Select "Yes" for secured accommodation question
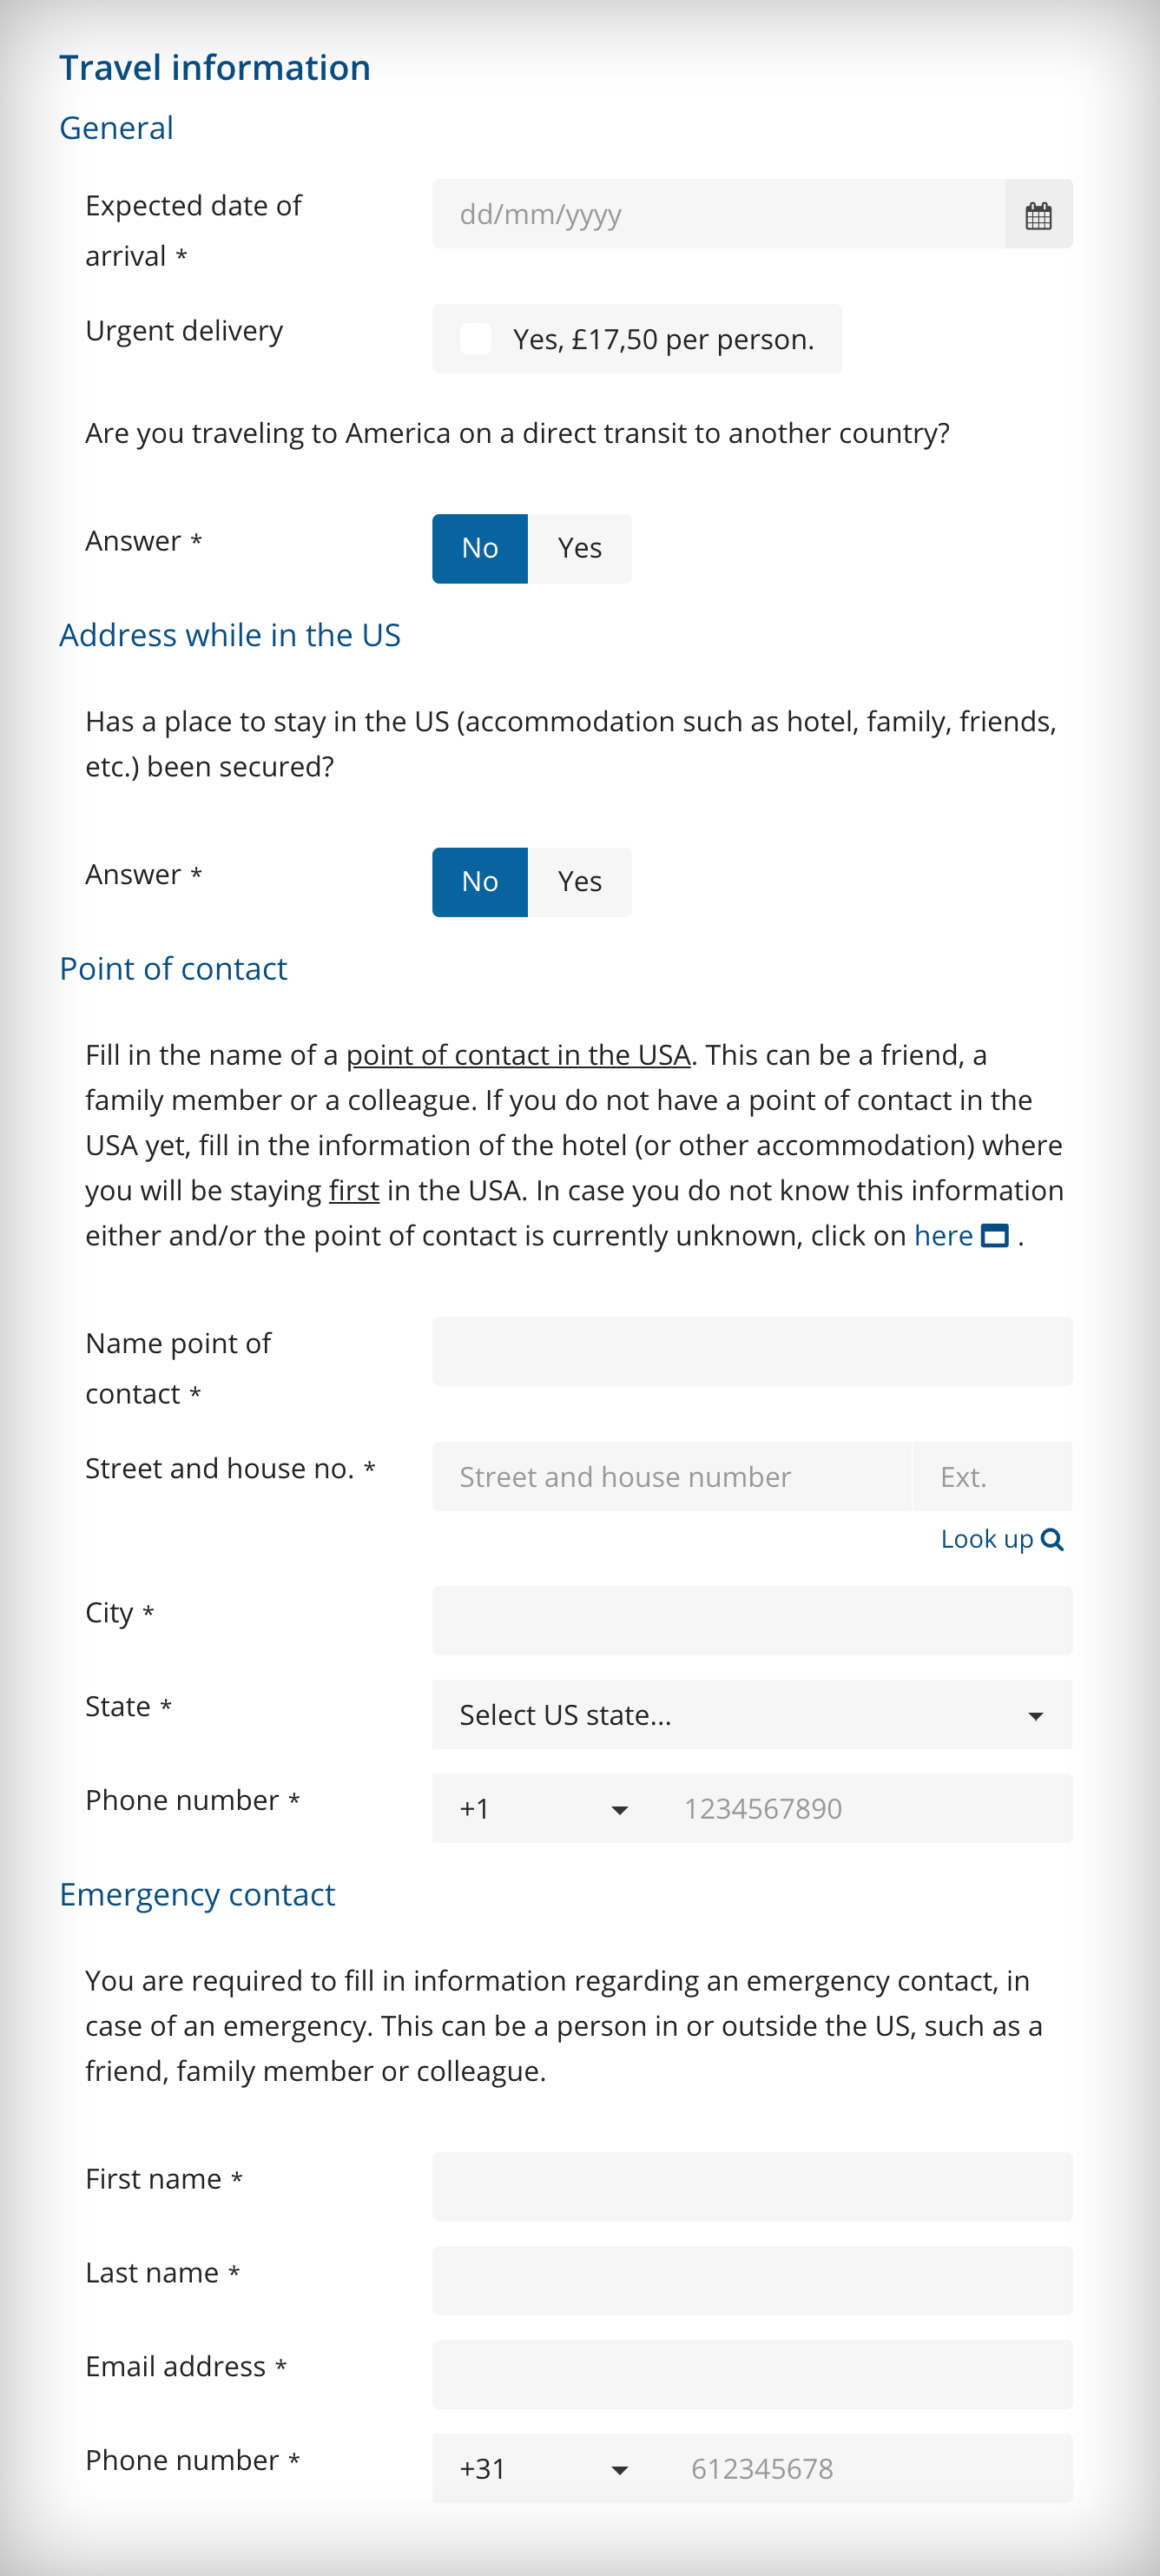The image size is (1160, 2576). point(580,881)
